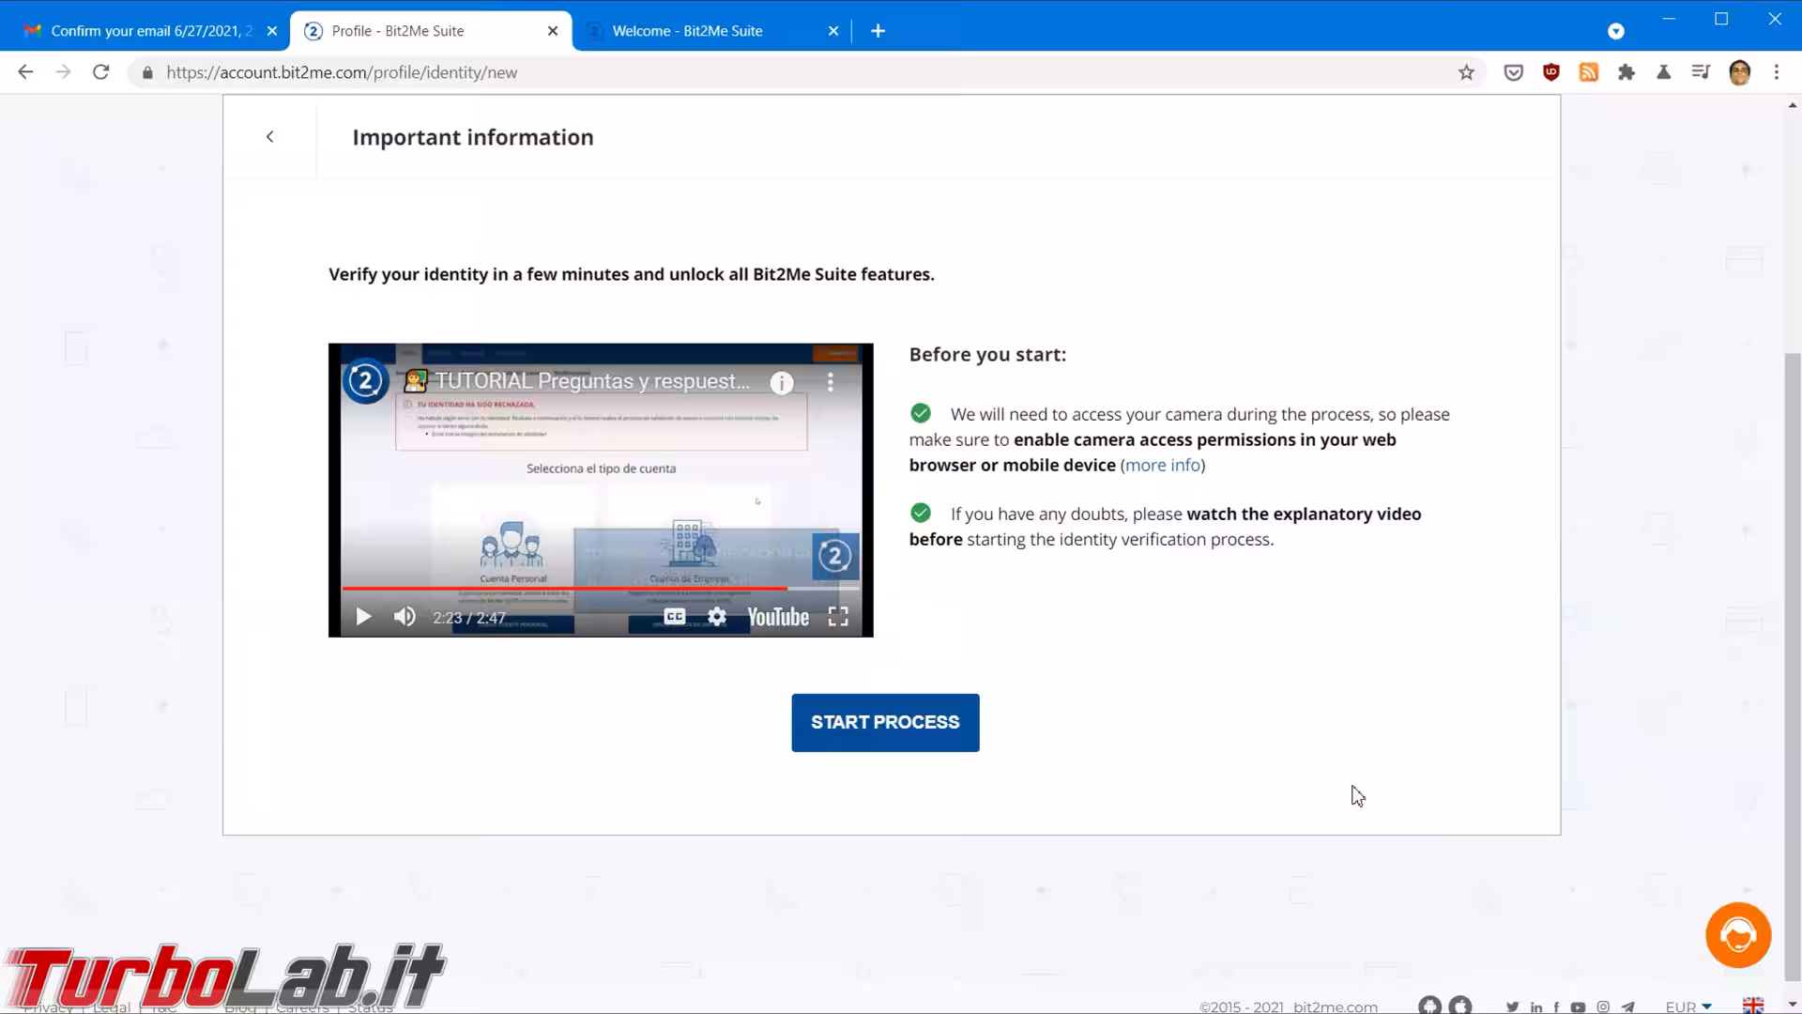Click the START PROCESS button
The height and width of the screenshot is (1014, 1802).
pos(885,722)
